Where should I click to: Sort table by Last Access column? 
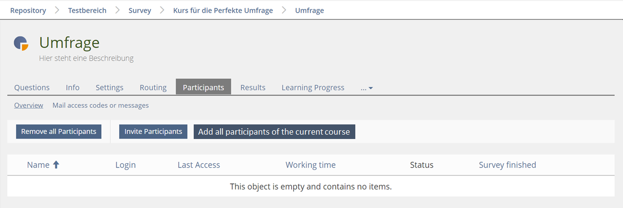(199, 165)
